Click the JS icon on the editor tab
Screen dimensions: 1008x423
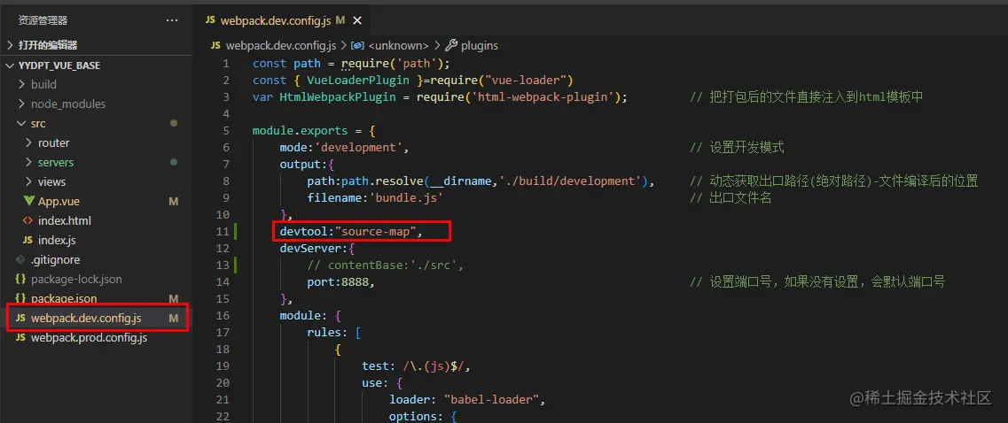209,19
